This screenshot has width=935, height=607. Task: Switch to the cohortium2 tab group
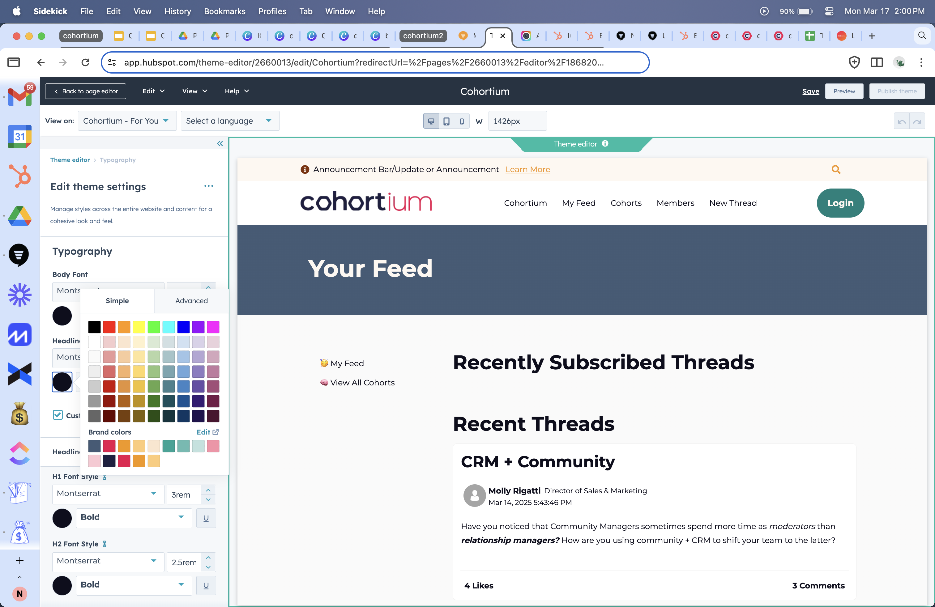click(423, 36)
